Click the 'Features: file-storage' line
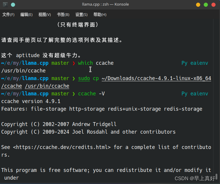Screen dimensions: 220x184 (102, 109)
